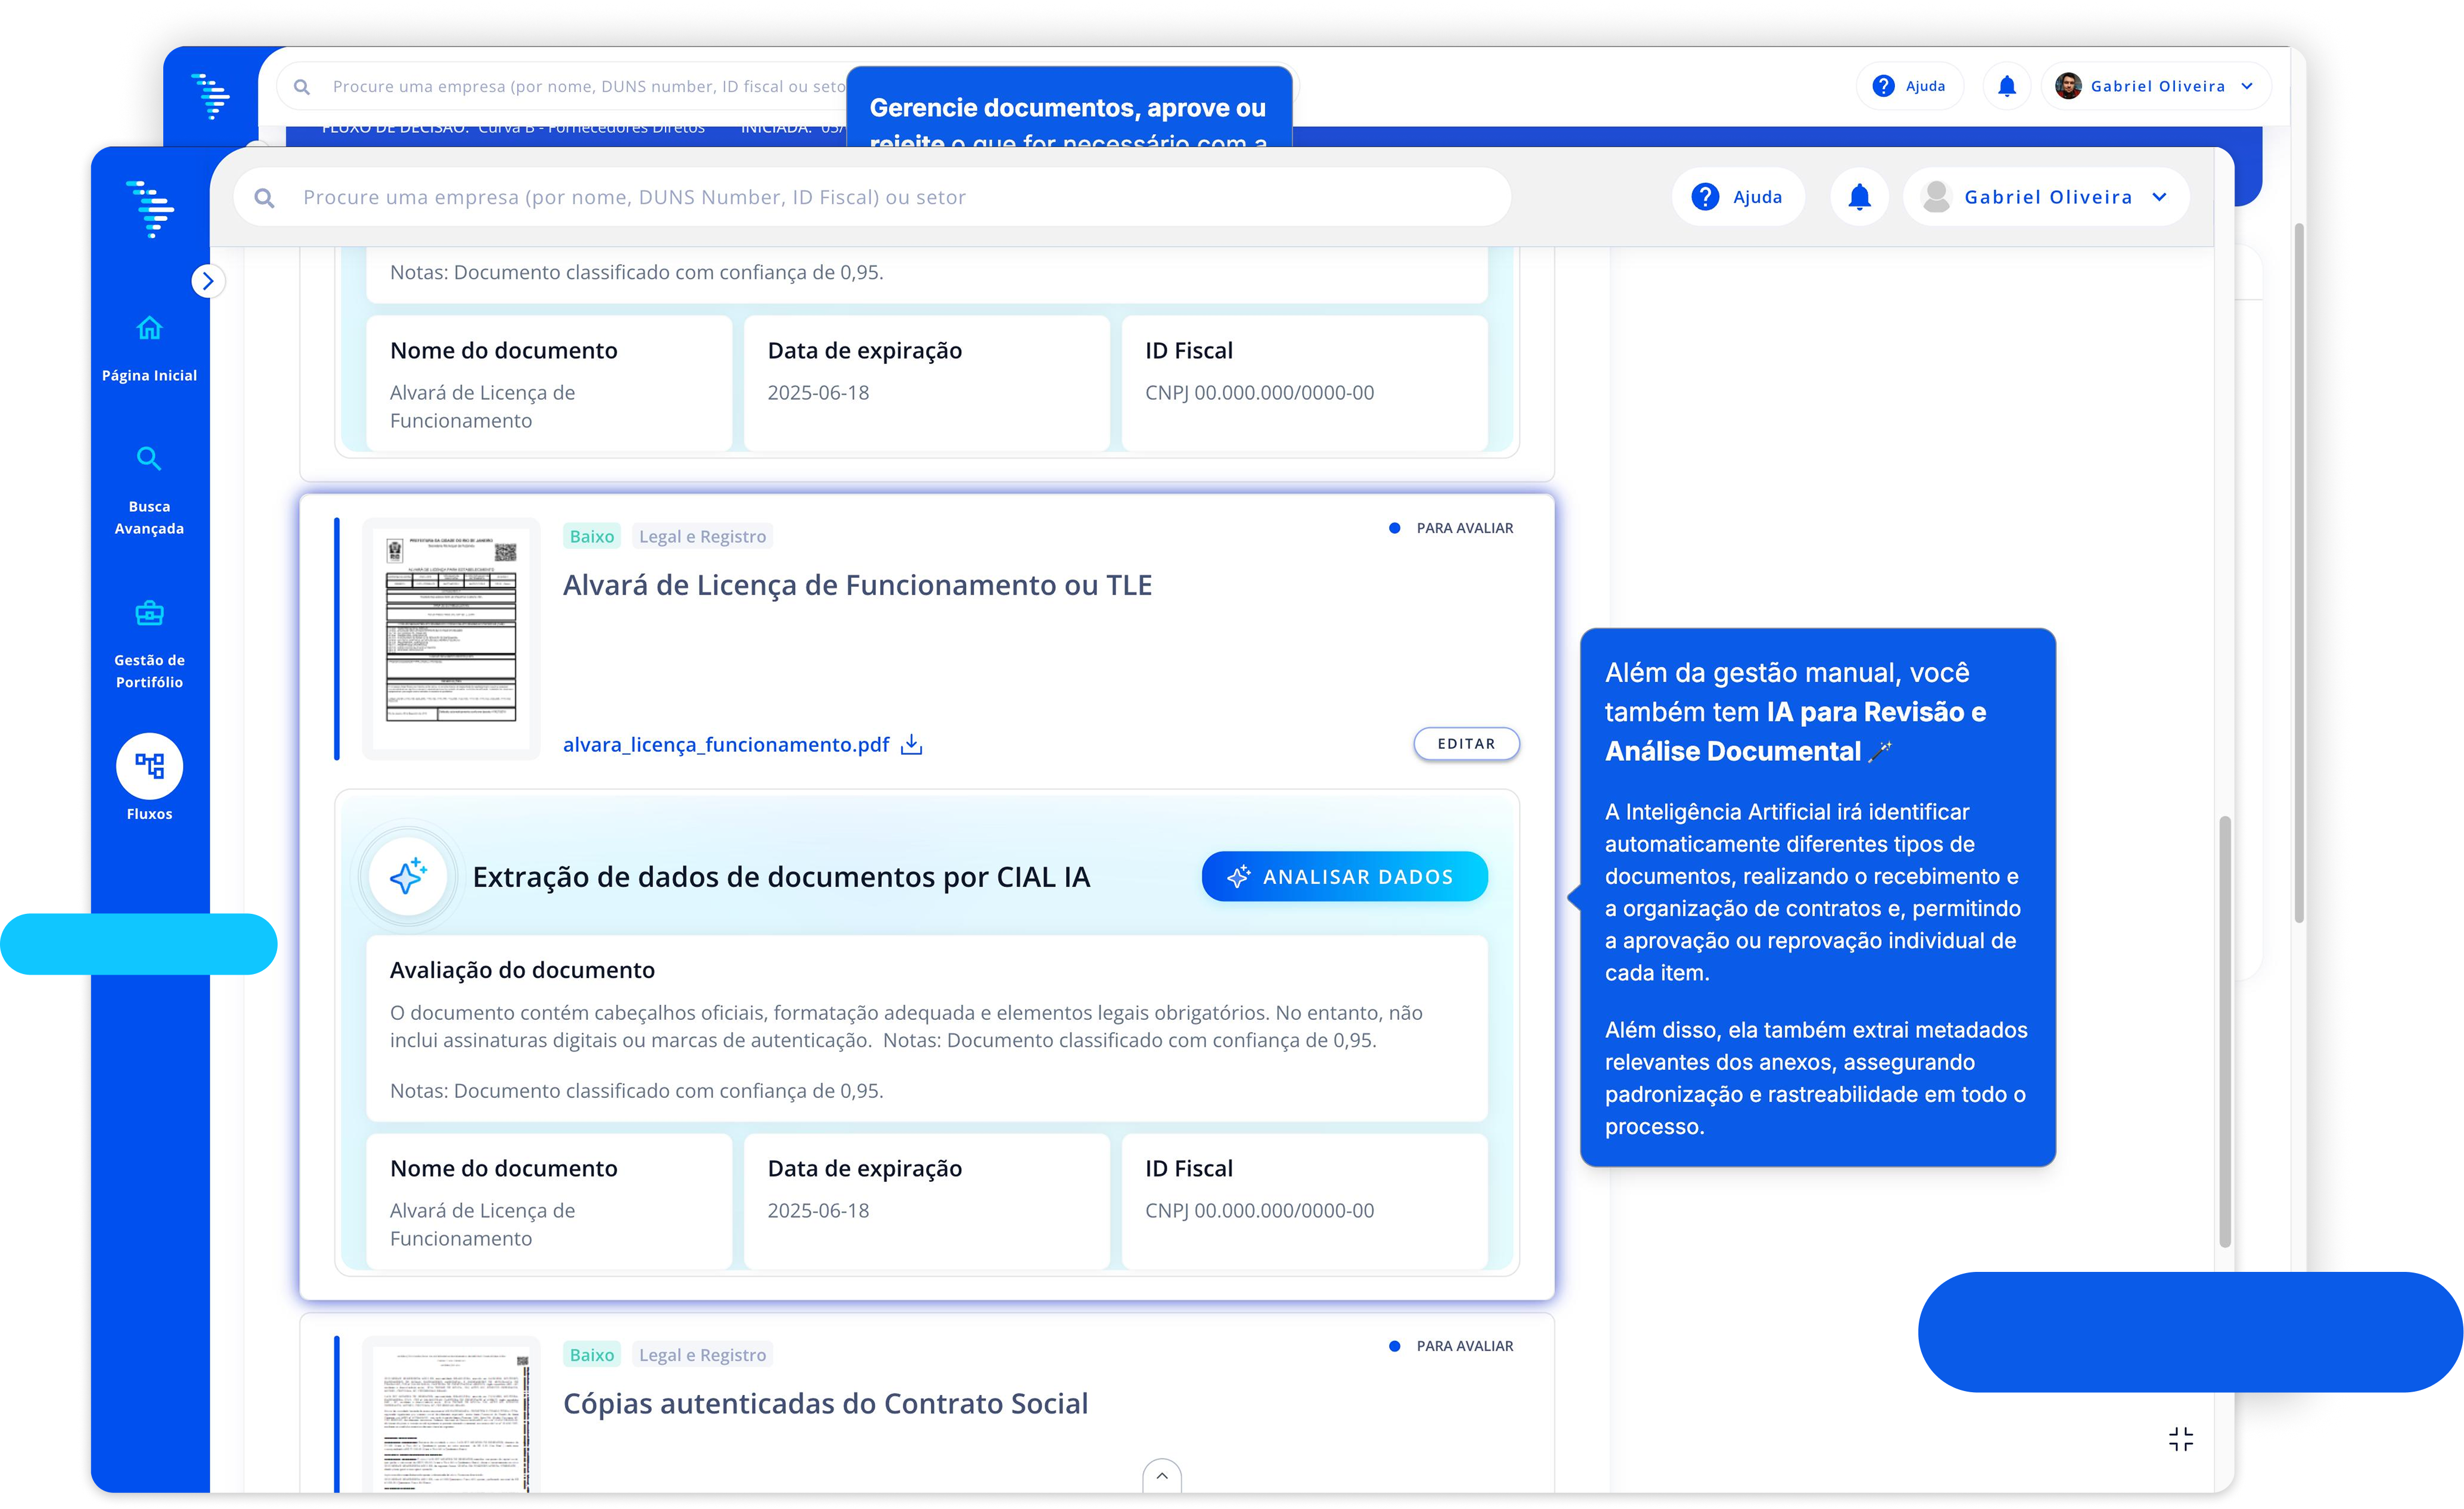Open the Gestão de Portifólio briefcase icon
The width and height of the screenshot is (2464, 1509).
point(149,613)
